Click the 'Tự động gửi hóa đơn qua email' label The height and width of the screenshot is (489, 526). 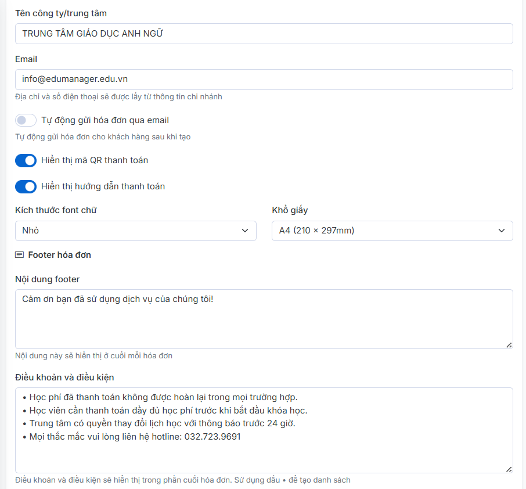tap(105, 120)
